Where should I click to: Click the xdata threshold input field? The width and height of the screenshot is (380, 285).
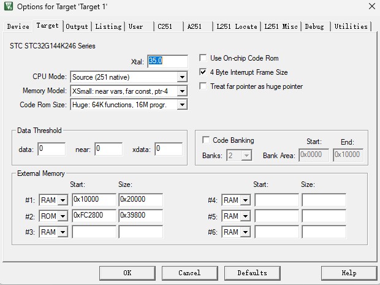pyautogui.click(x=168, y=149)
